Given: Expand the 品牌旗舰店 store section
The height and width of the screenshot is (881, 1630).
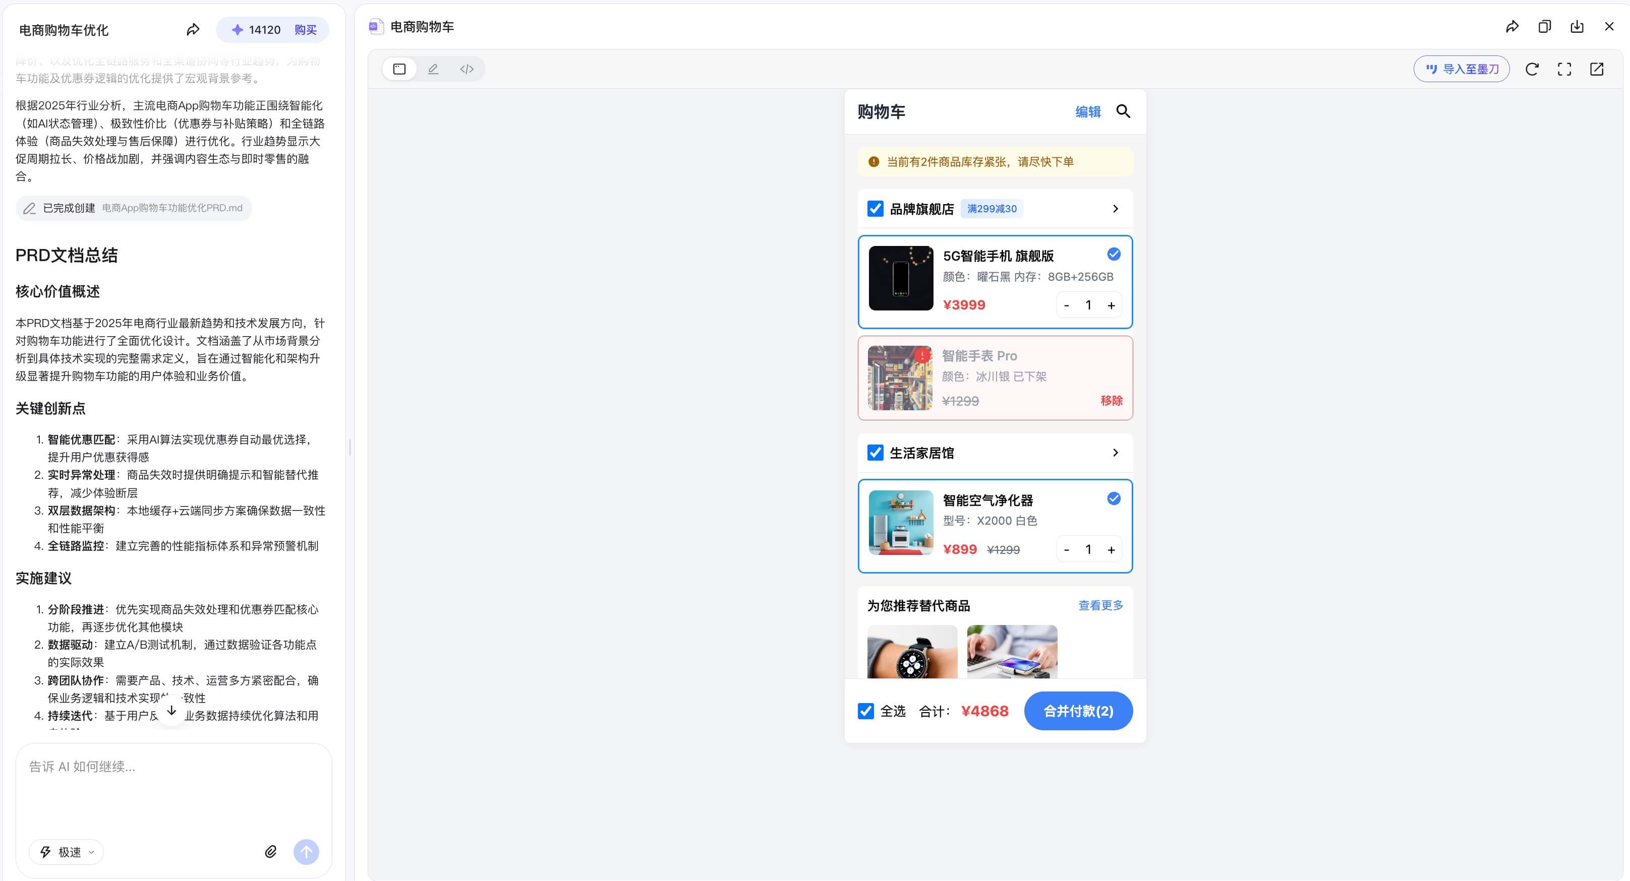Looking at the screenshot, I should pos(1116,208).
